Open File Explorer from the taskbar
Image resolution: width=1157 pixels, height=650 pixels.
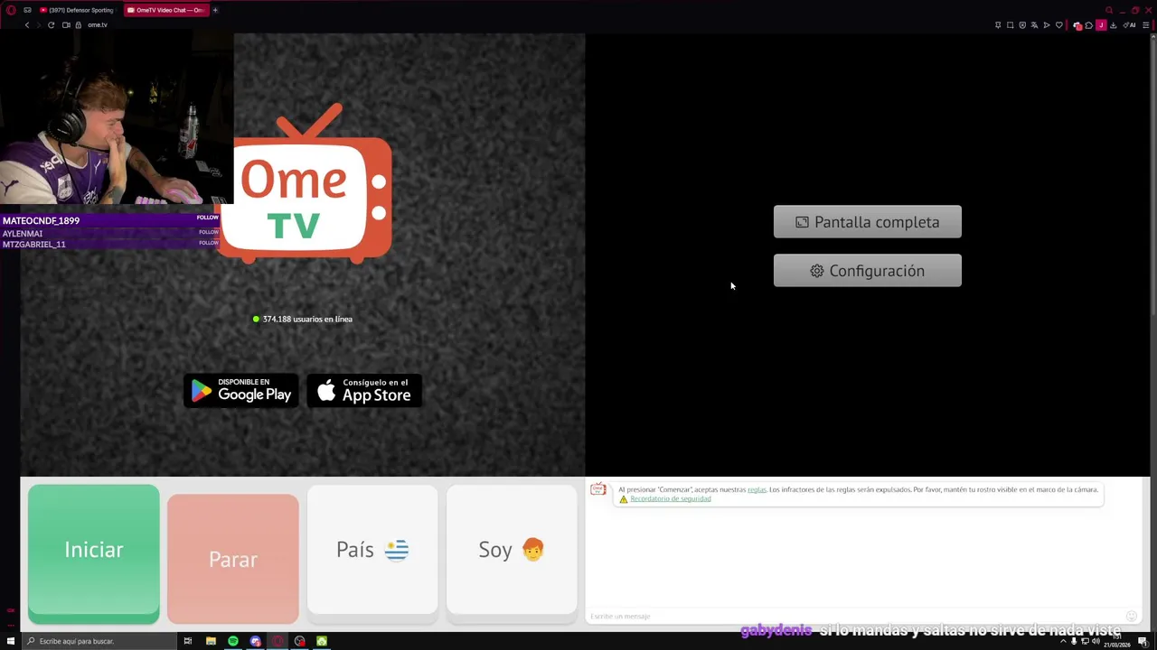211,641
